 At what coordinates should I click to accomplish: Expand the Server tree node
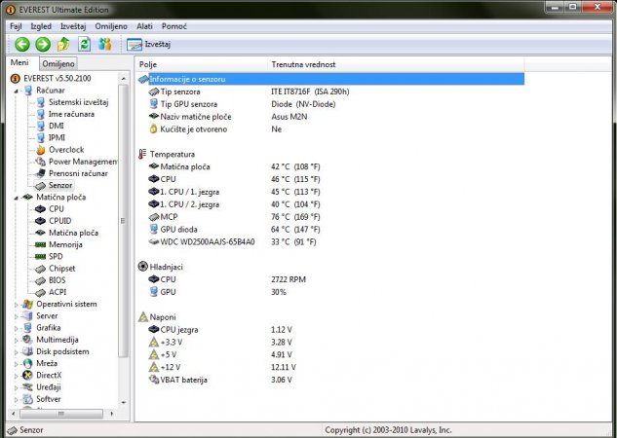point(17,316)
